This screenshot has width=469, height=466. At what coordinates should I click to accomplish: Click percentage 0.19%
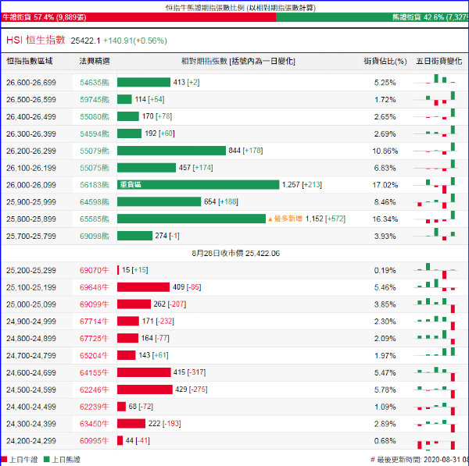385,271
